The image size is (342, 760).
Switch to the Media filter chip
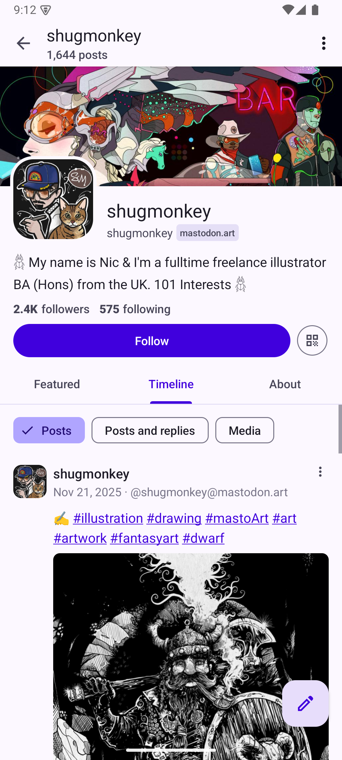click(x=244, y=430)
